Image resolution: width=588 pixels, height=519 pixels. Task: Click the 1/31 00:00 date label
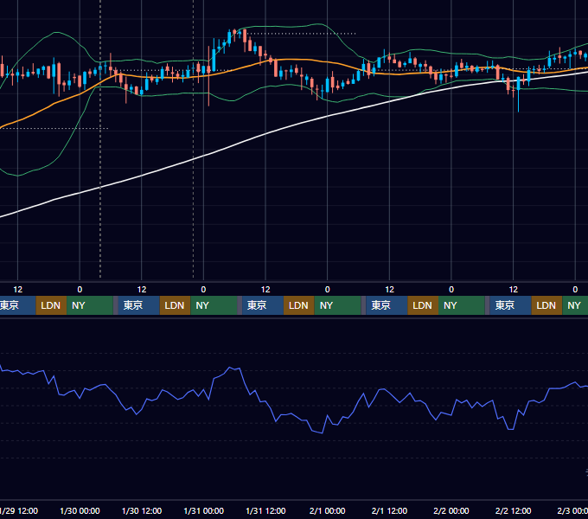[203, 510]
